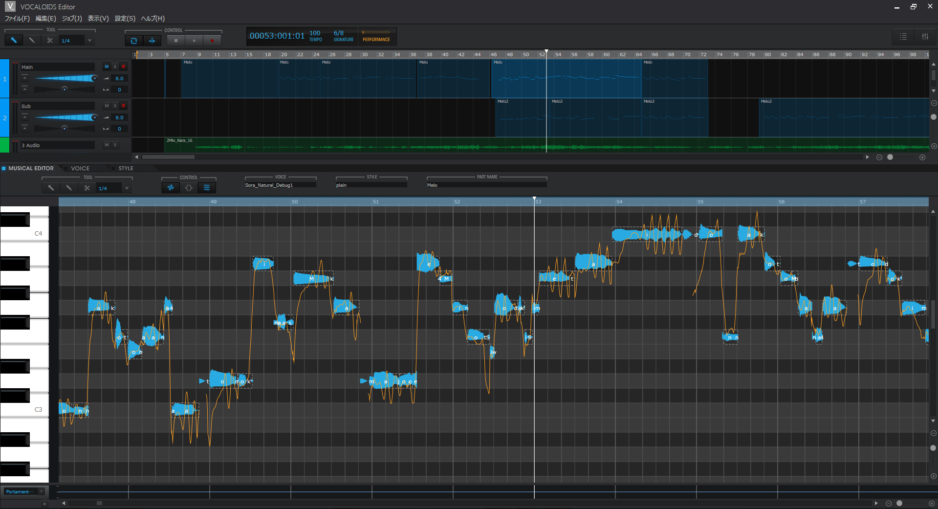
Task: Open the 表示(V) menu
Action: [x=98, y=19]
